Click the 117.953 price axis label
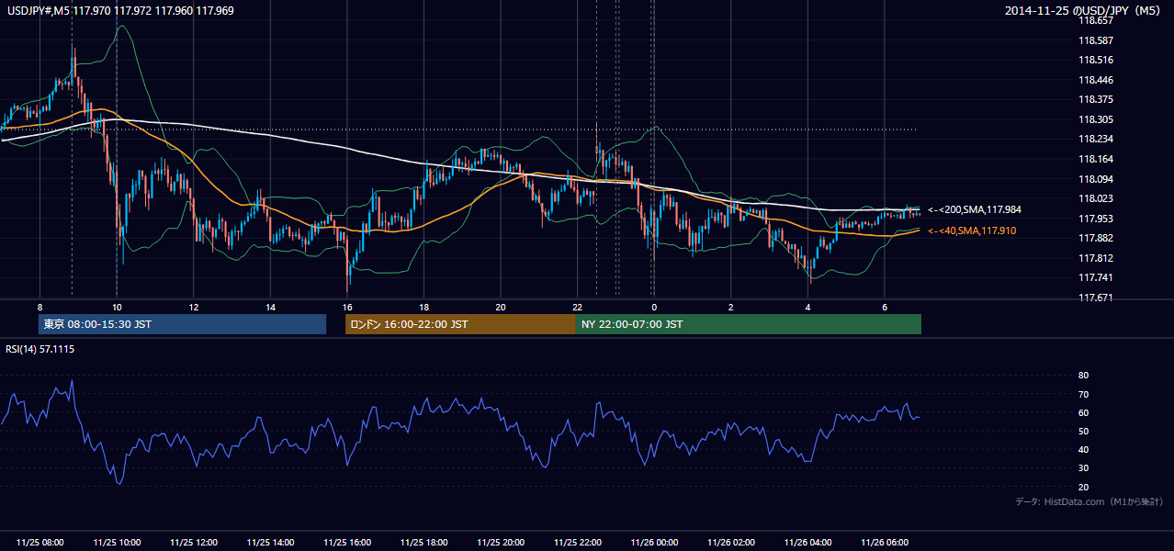Screen dimensions: 1174x551 click(1095, 219)
